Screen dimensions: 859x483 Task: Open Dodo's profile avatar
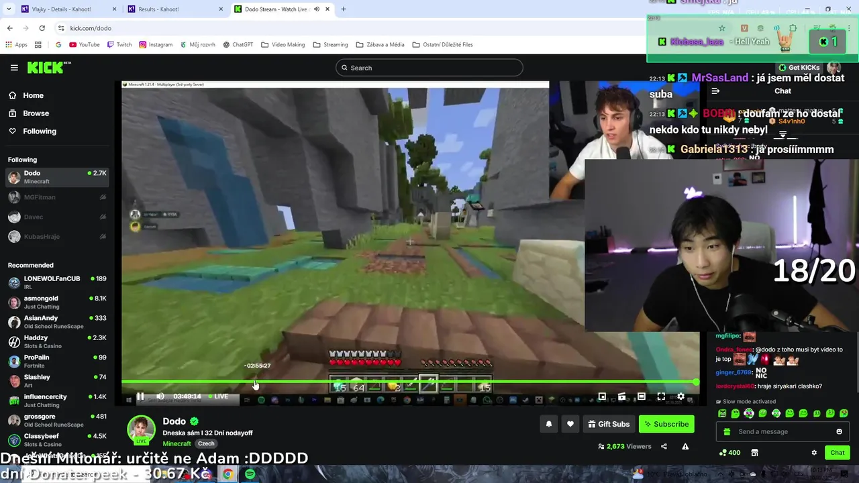pyautogui.click(x=141, y=430)
